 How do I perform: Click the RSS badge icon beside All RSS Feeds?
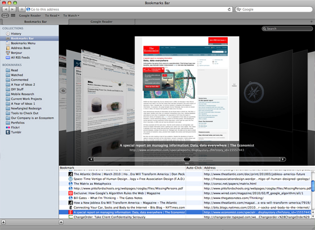(8, 57)
